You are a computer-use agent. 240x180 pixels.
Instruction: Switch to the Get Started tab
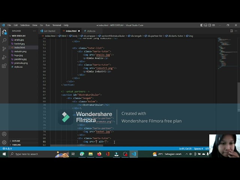[49, 31]
